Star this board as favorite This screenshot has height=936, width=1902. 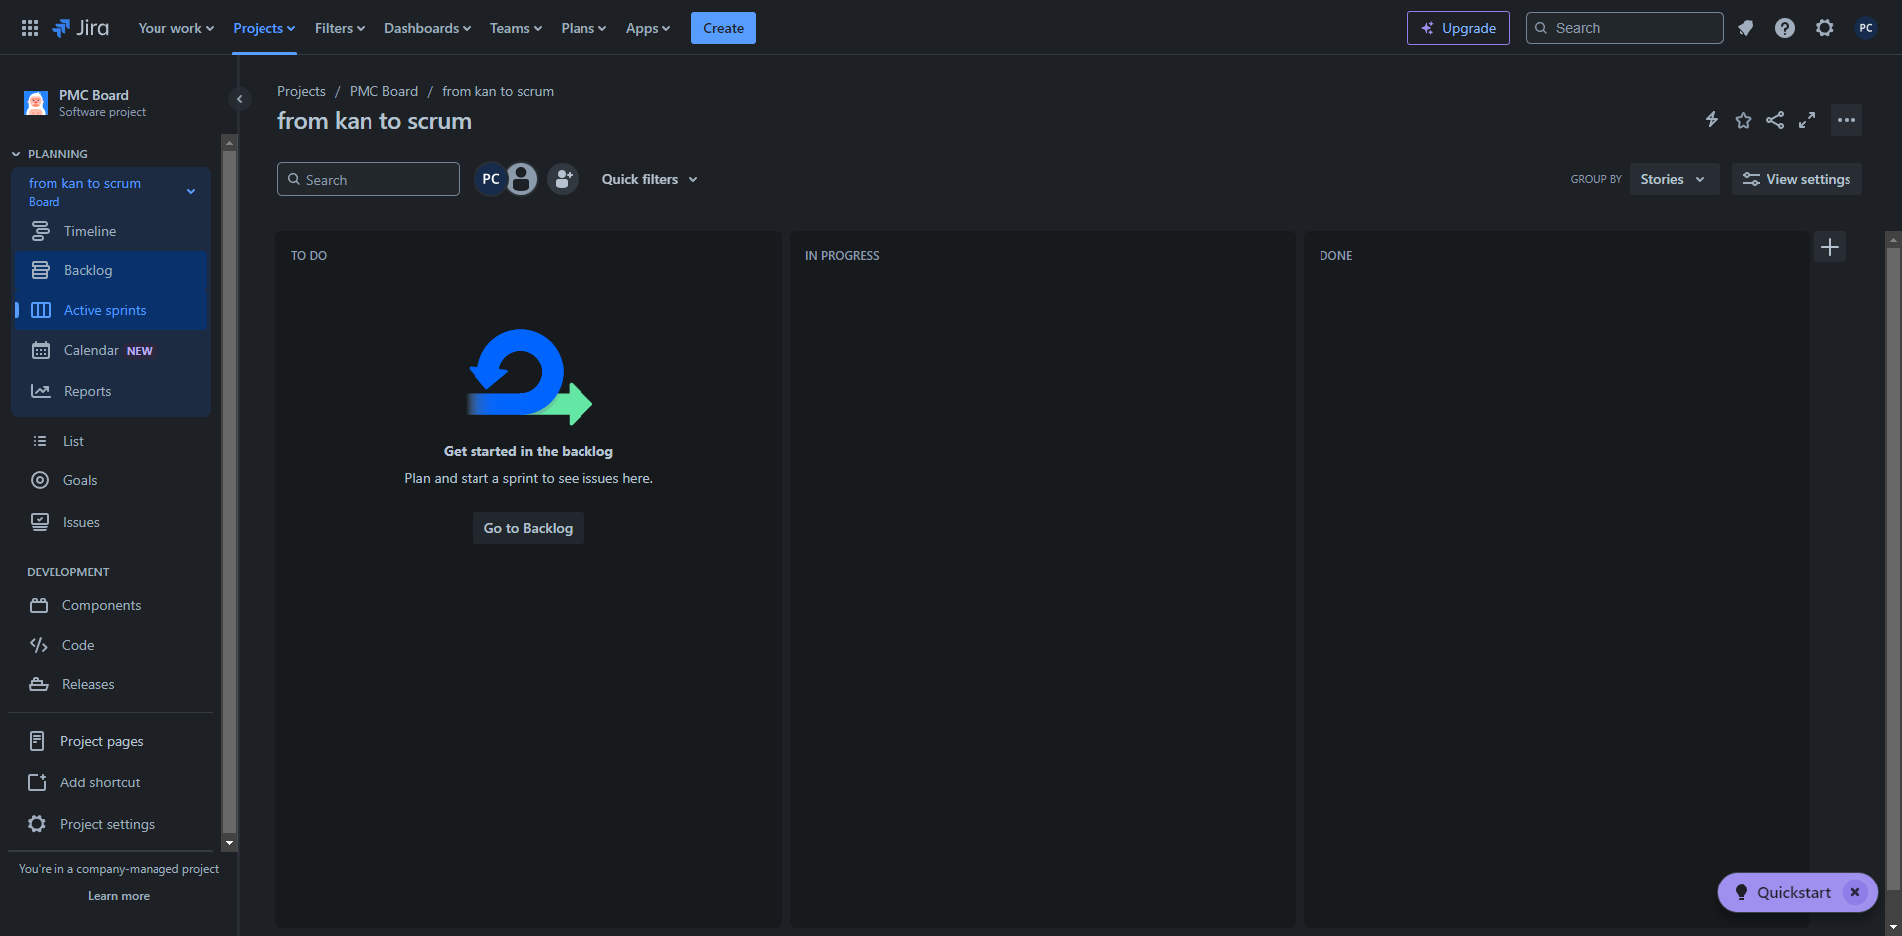click(x=1743, y=120)
